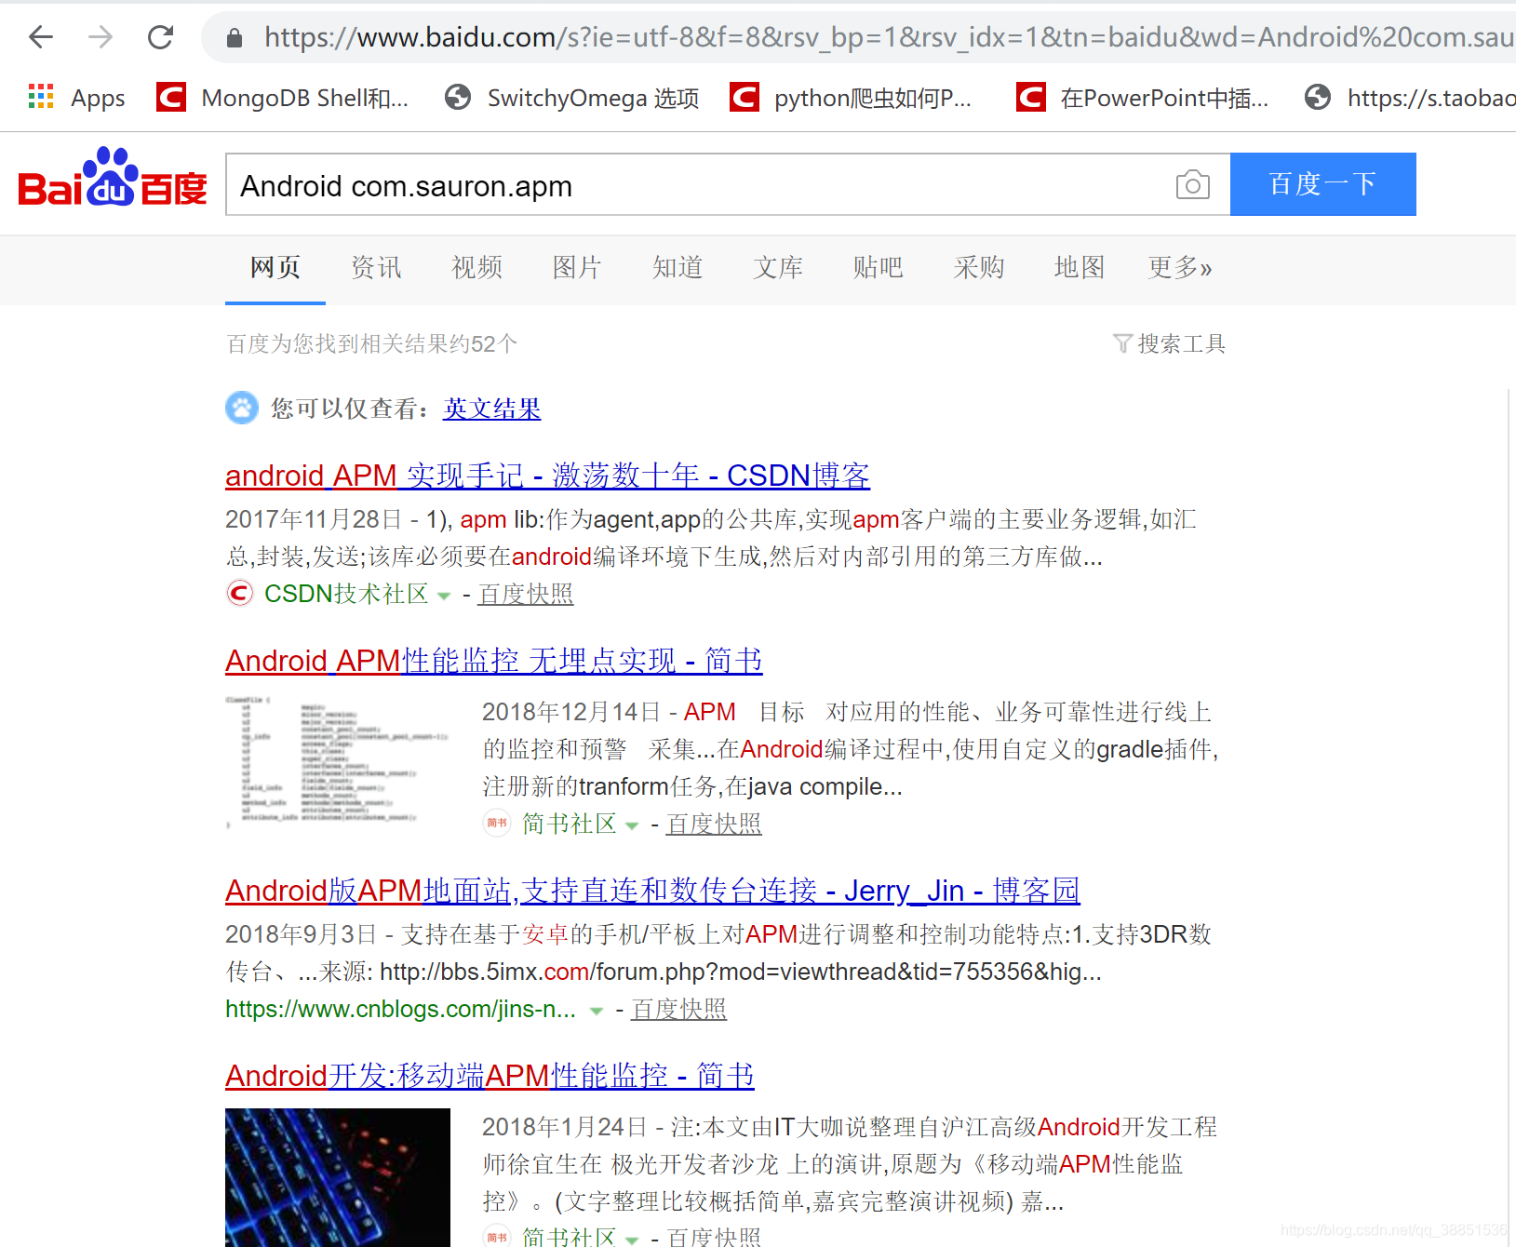This screenshot has height=1247, width=1516.
Task: Switch to 资讯 tab
Action: tap(376, 268)
